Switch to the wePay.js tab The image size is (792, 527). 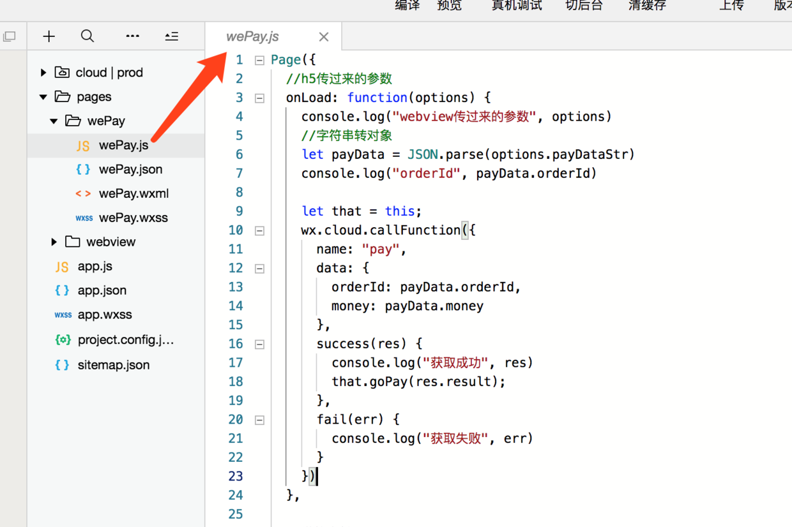click(252, 37)
